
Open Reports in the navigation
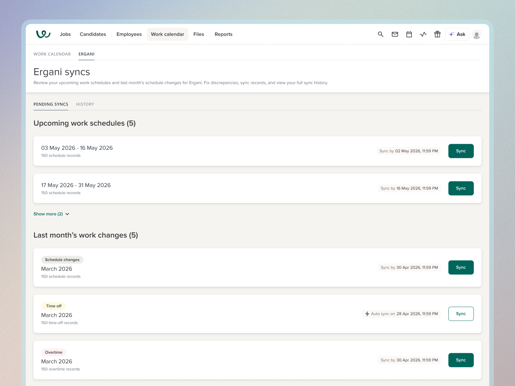coord(223,34)
